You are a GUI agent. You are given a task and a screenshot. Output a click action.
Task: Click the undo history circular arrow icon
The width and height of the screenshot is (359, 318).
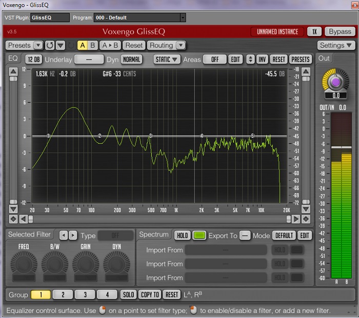coord(50,45)
